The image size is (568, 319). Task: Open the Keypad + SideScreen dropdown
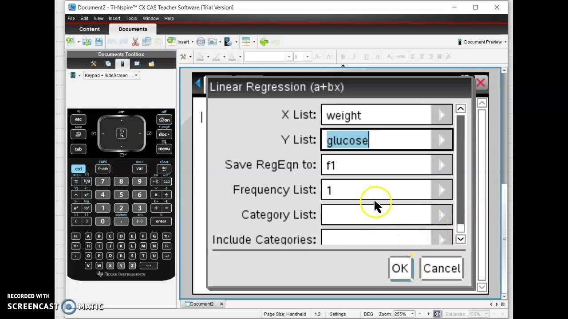click(x=136, y=75)
